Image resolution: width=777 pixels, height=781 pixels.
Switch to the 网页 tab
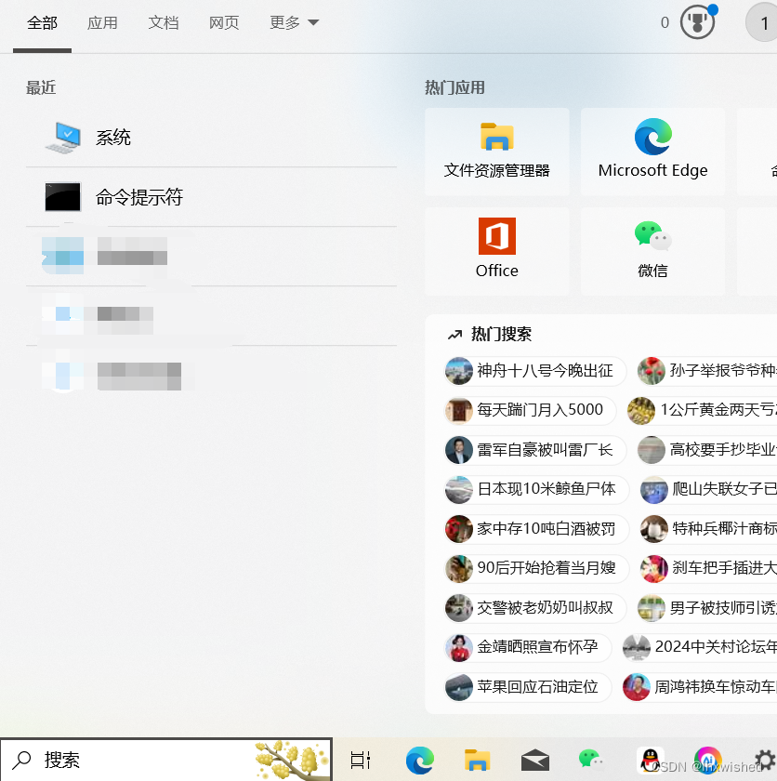pos(224,23)
